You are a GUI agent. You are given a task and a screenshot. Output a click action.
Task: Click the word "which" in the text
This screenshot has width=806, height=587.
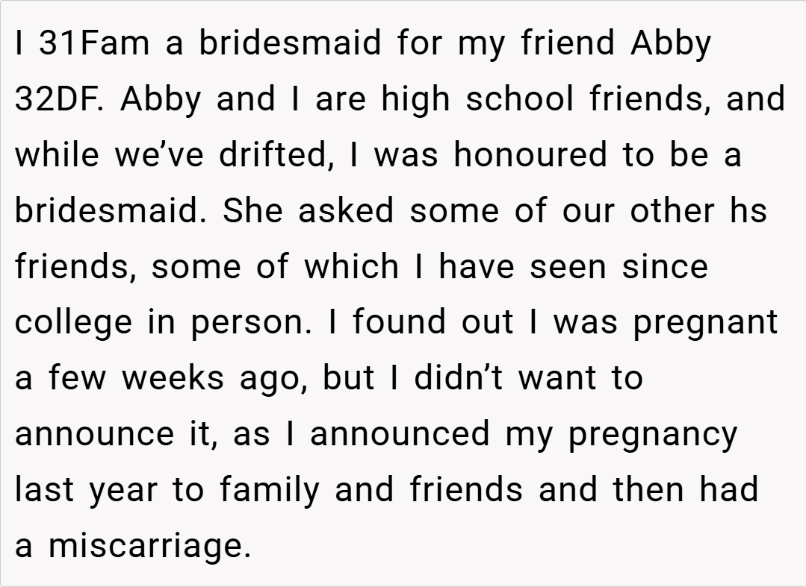(351, 266)
